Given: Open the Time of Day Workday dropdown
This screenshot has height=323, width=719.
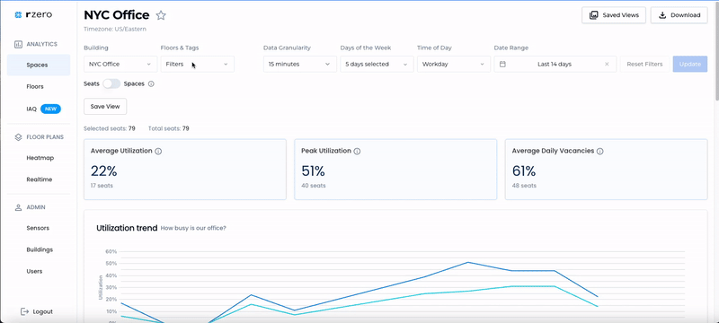Looking at the screenshot, I should pos(454,64).
